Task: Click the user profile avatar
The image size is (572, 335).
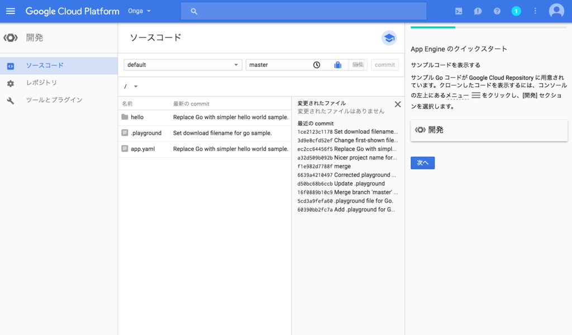Action: [556, 10]
